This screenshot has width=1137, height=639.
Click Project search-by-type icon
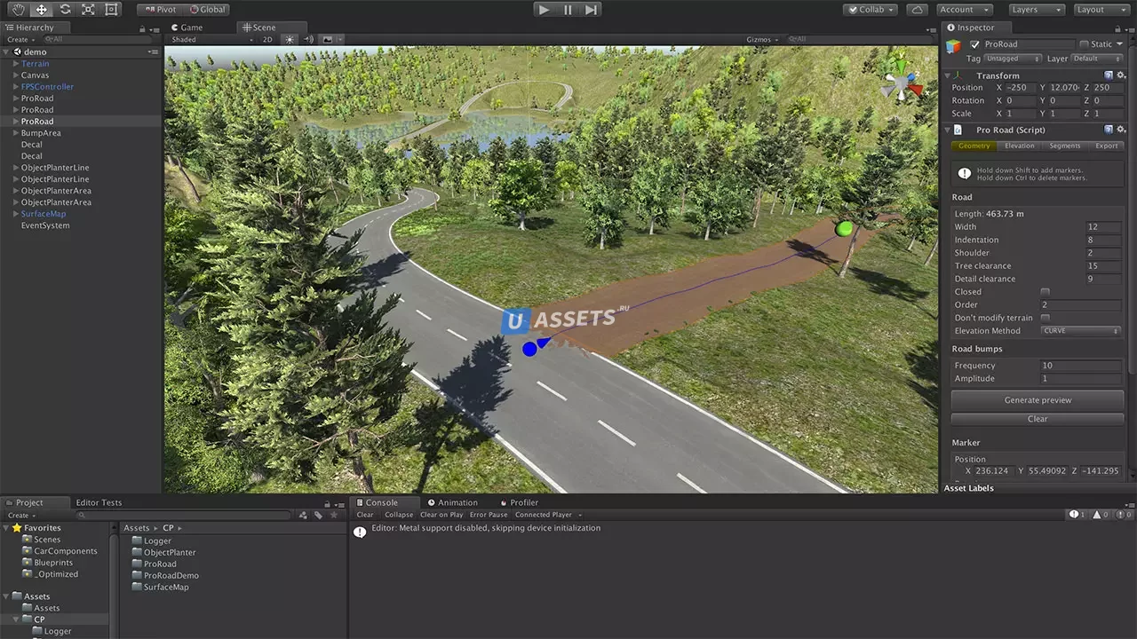[303, 515]
